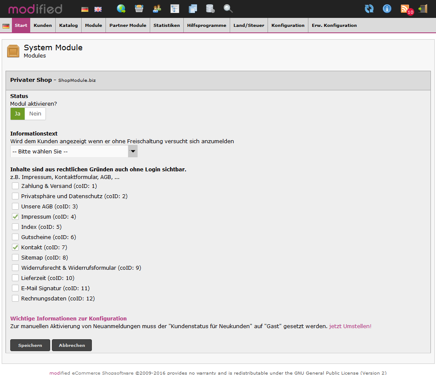This screenshot has width=436, height=375.
Task: Uncheck the Impressum checkbox
Action: pyautogui.click(x=15, y=216)
